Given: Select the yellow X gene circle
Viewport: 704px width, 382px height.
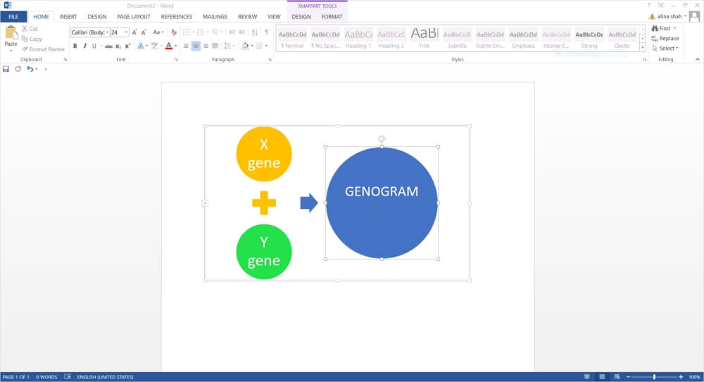Looking at the screenshot, I should tap(264, 154).
